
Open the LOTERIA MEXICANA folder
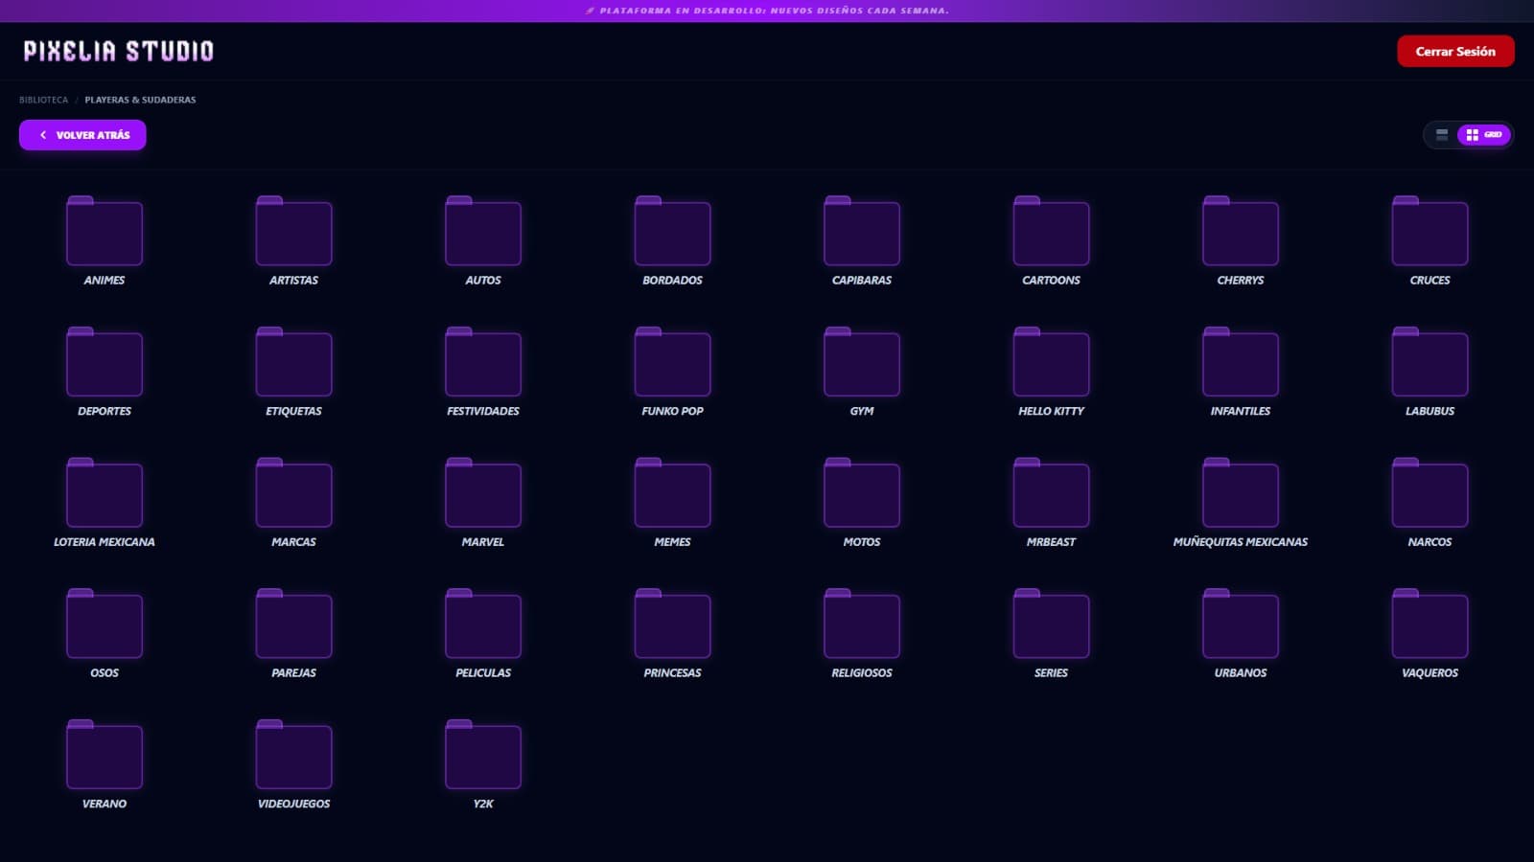[x=104, y=493]
